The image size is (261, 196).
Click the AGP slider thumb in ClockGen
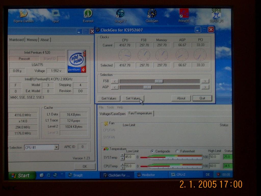pos(148,87)
